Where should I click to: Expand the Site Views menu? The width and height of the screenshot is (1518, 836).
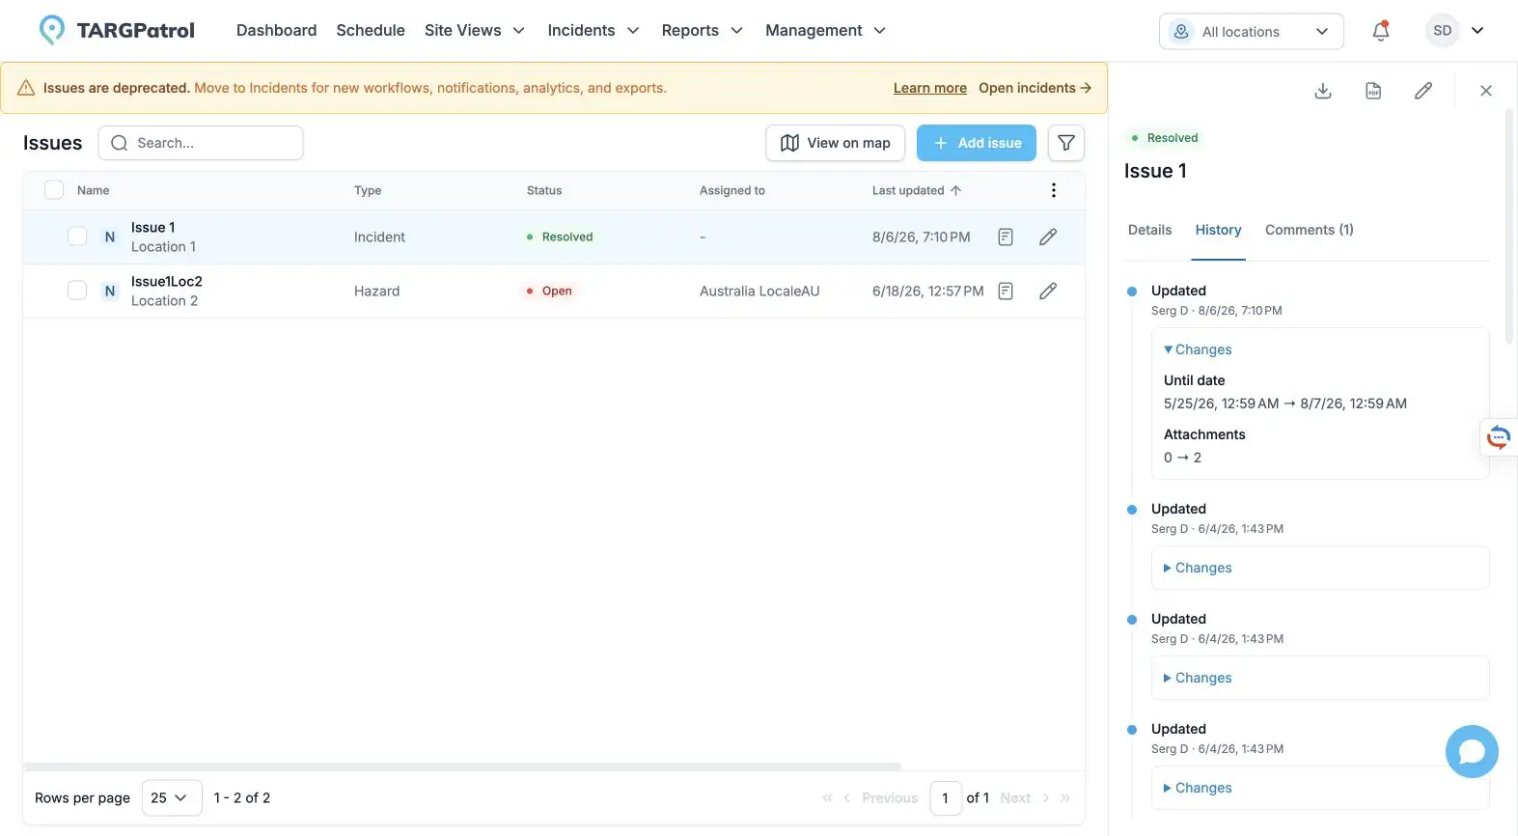475,31
